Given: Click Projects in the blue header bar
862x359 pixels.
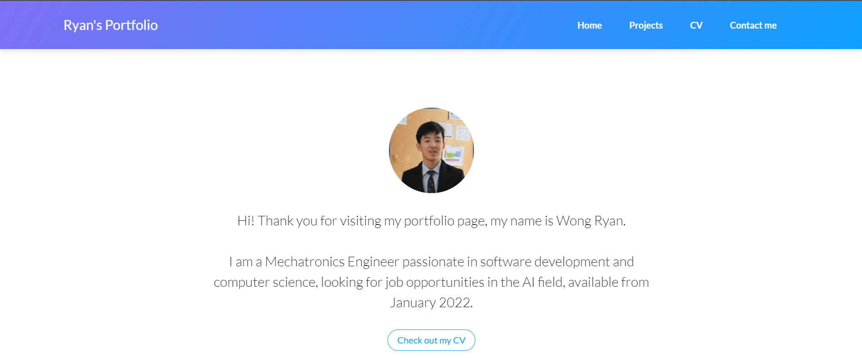Looking at the screenshot, I should click(x=646, y=25).
